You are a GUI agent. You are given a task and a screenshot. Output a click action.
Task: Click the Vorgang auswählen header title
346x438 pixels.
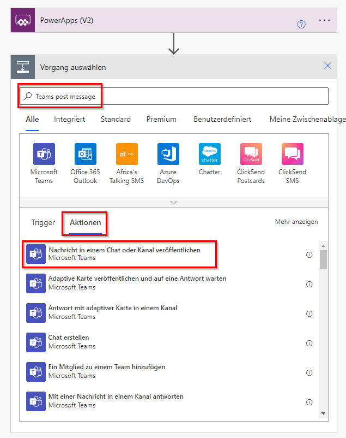(x=73, y=67)
